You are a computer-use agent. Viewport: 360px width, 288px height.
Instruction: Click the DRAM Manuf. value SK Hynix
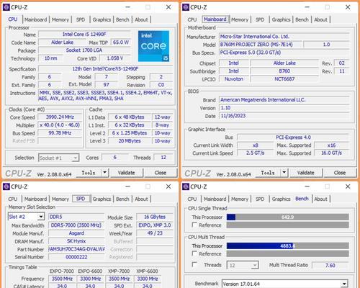pos(76,241)
